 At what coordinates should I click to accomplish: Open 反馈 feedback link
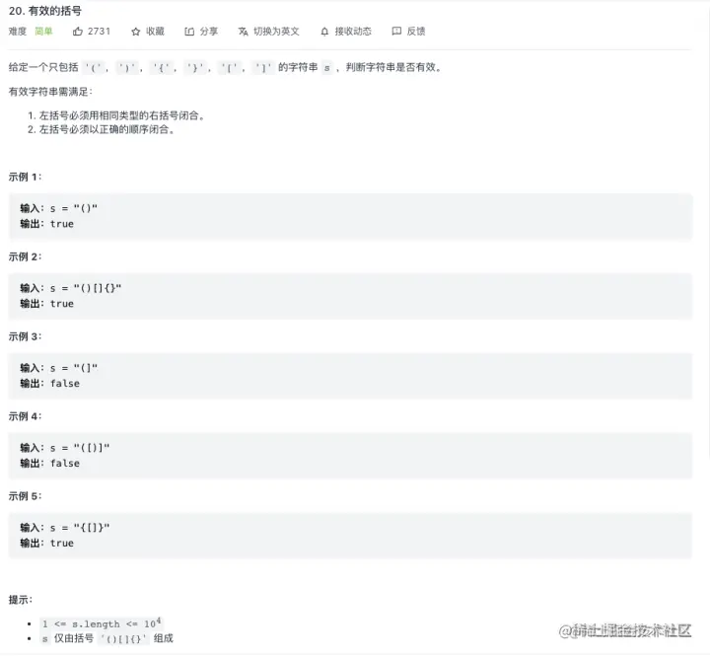(x=416, y=32)
